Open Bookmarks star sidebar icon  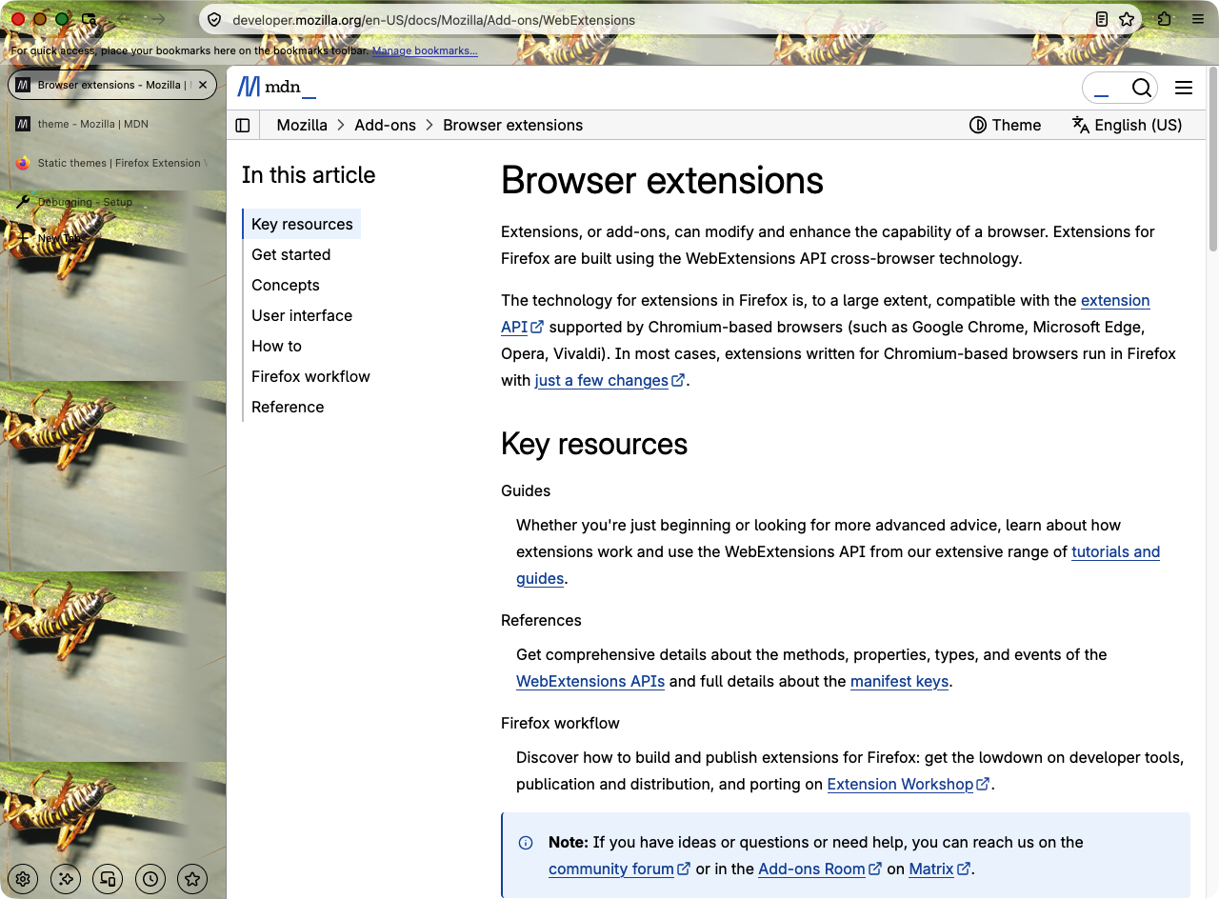192,879
